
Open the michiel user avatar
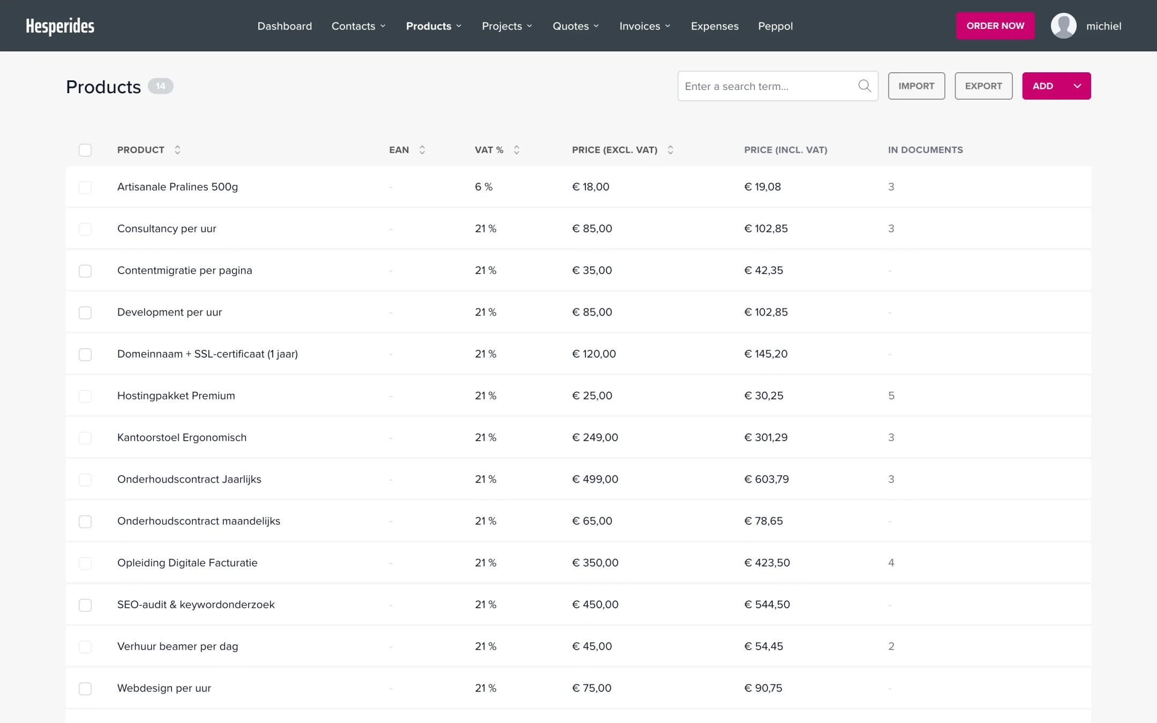tap(1063, 26)
